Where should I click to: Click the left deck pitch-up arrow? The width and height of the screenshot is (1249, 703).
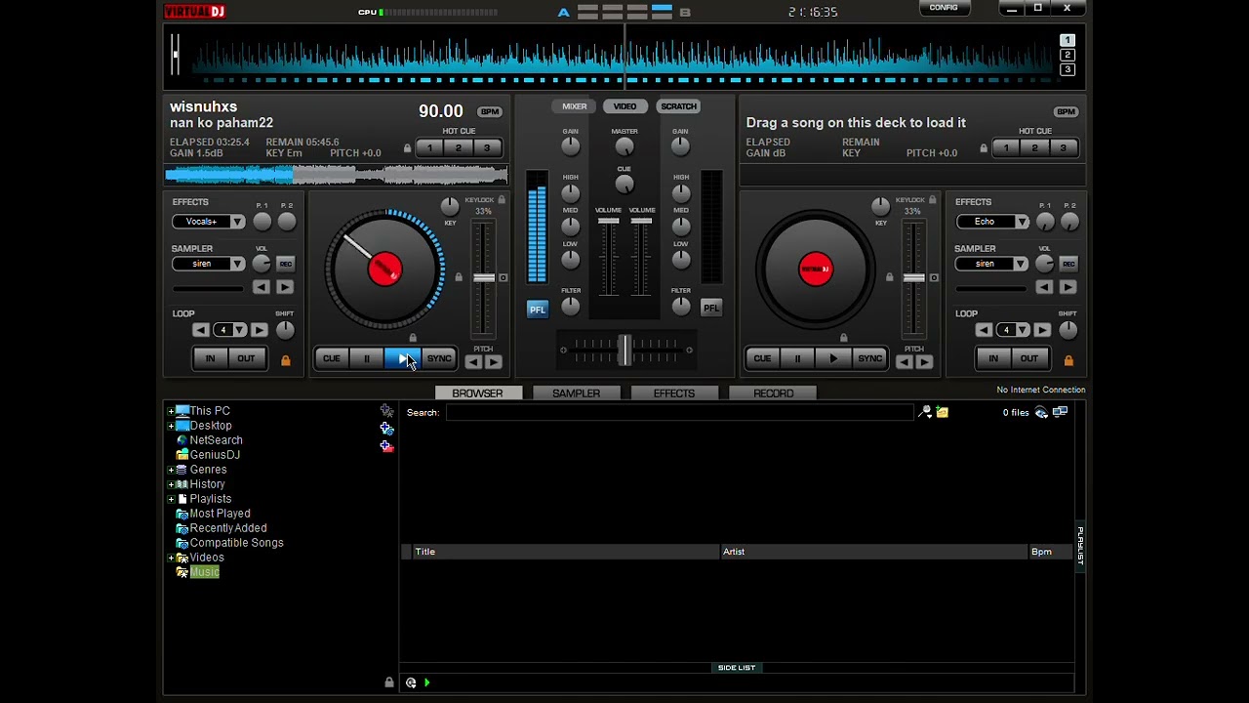493,362
